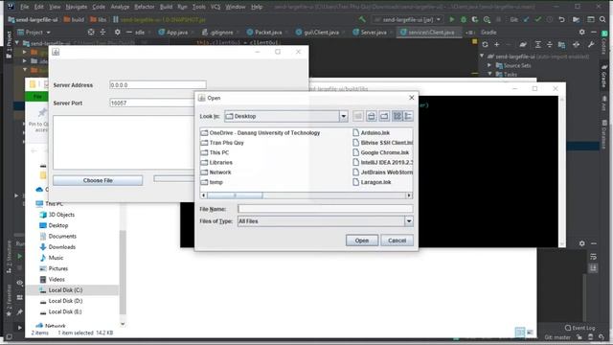This screenshot has height=345, width=613.
Task: Click Gradle Collapse All icon
Action: click(549, 45)
